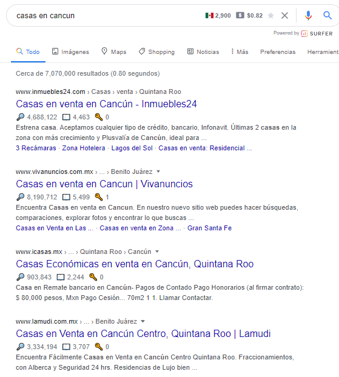The width and height of the screenshot is (339, 377).
Task: Click the key icon in Lamudi result stats
Action: 99,347
